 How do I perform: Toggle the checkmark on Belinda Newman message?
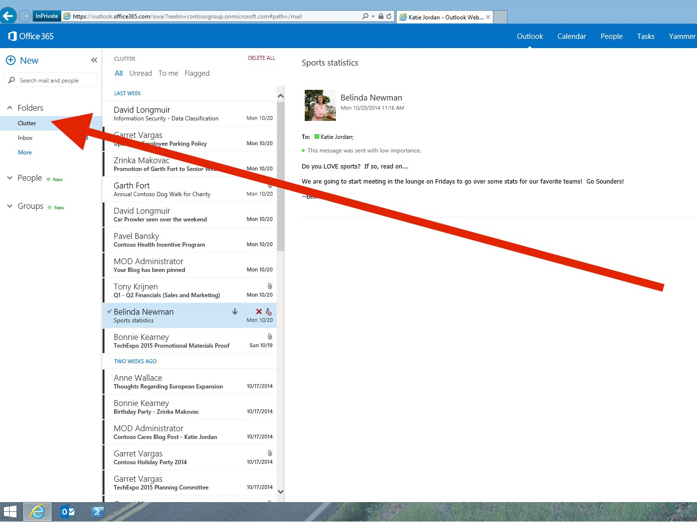point(109,311)
